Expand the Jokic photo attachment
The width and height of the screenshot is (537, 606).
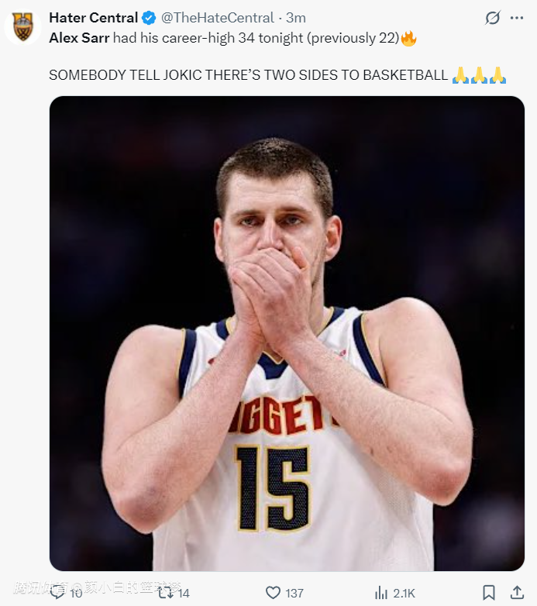point(287,333)
